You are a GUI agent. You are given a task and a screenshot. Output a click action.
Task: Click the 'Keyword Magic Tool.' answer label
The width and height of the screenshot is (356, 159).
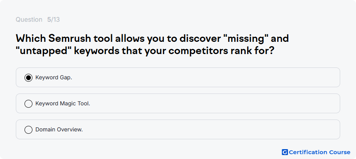pyautogui.click(x=63, y=103)
